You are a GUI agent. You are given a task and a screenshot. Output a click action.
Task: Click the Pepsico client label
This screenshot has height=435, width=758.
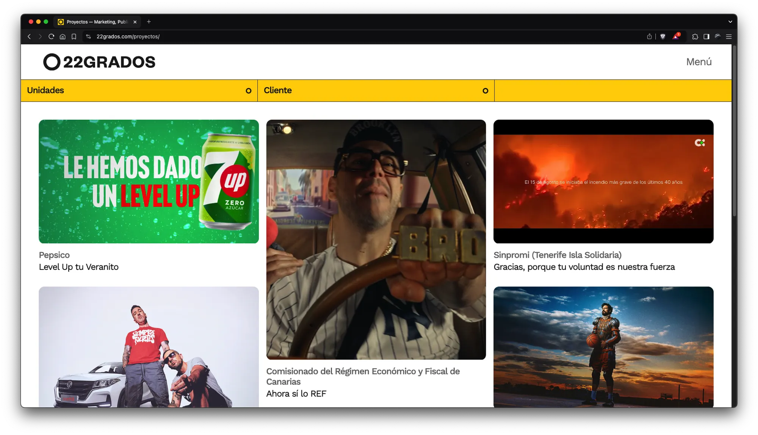(x=54, y=255)
